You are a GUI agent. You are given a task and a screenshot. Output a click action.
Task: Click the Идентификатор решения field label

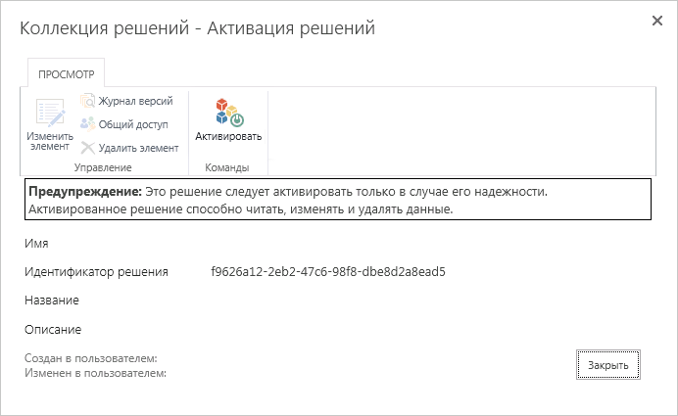[x=98, y=272]
